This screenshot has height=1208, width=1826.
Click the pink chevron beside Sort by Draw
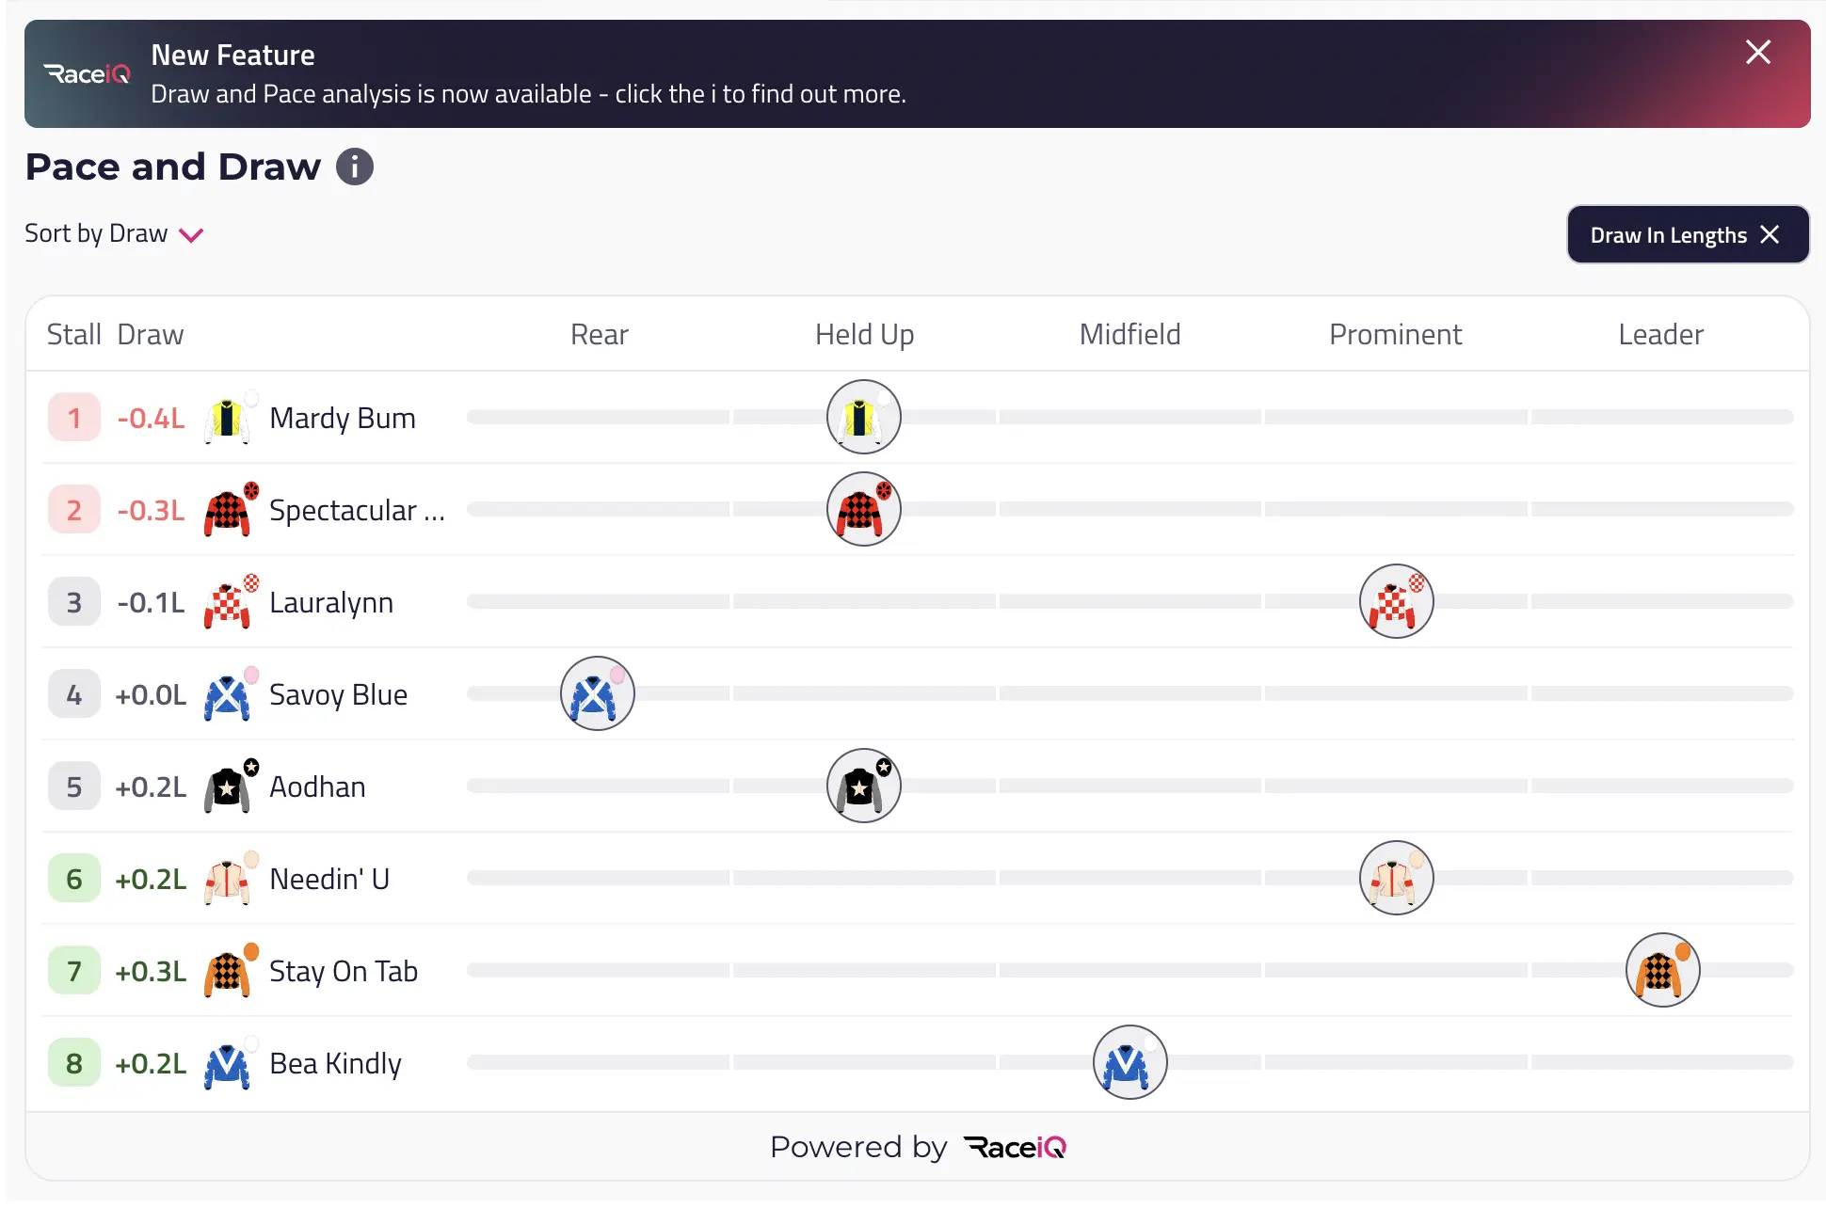coord(191,235)
